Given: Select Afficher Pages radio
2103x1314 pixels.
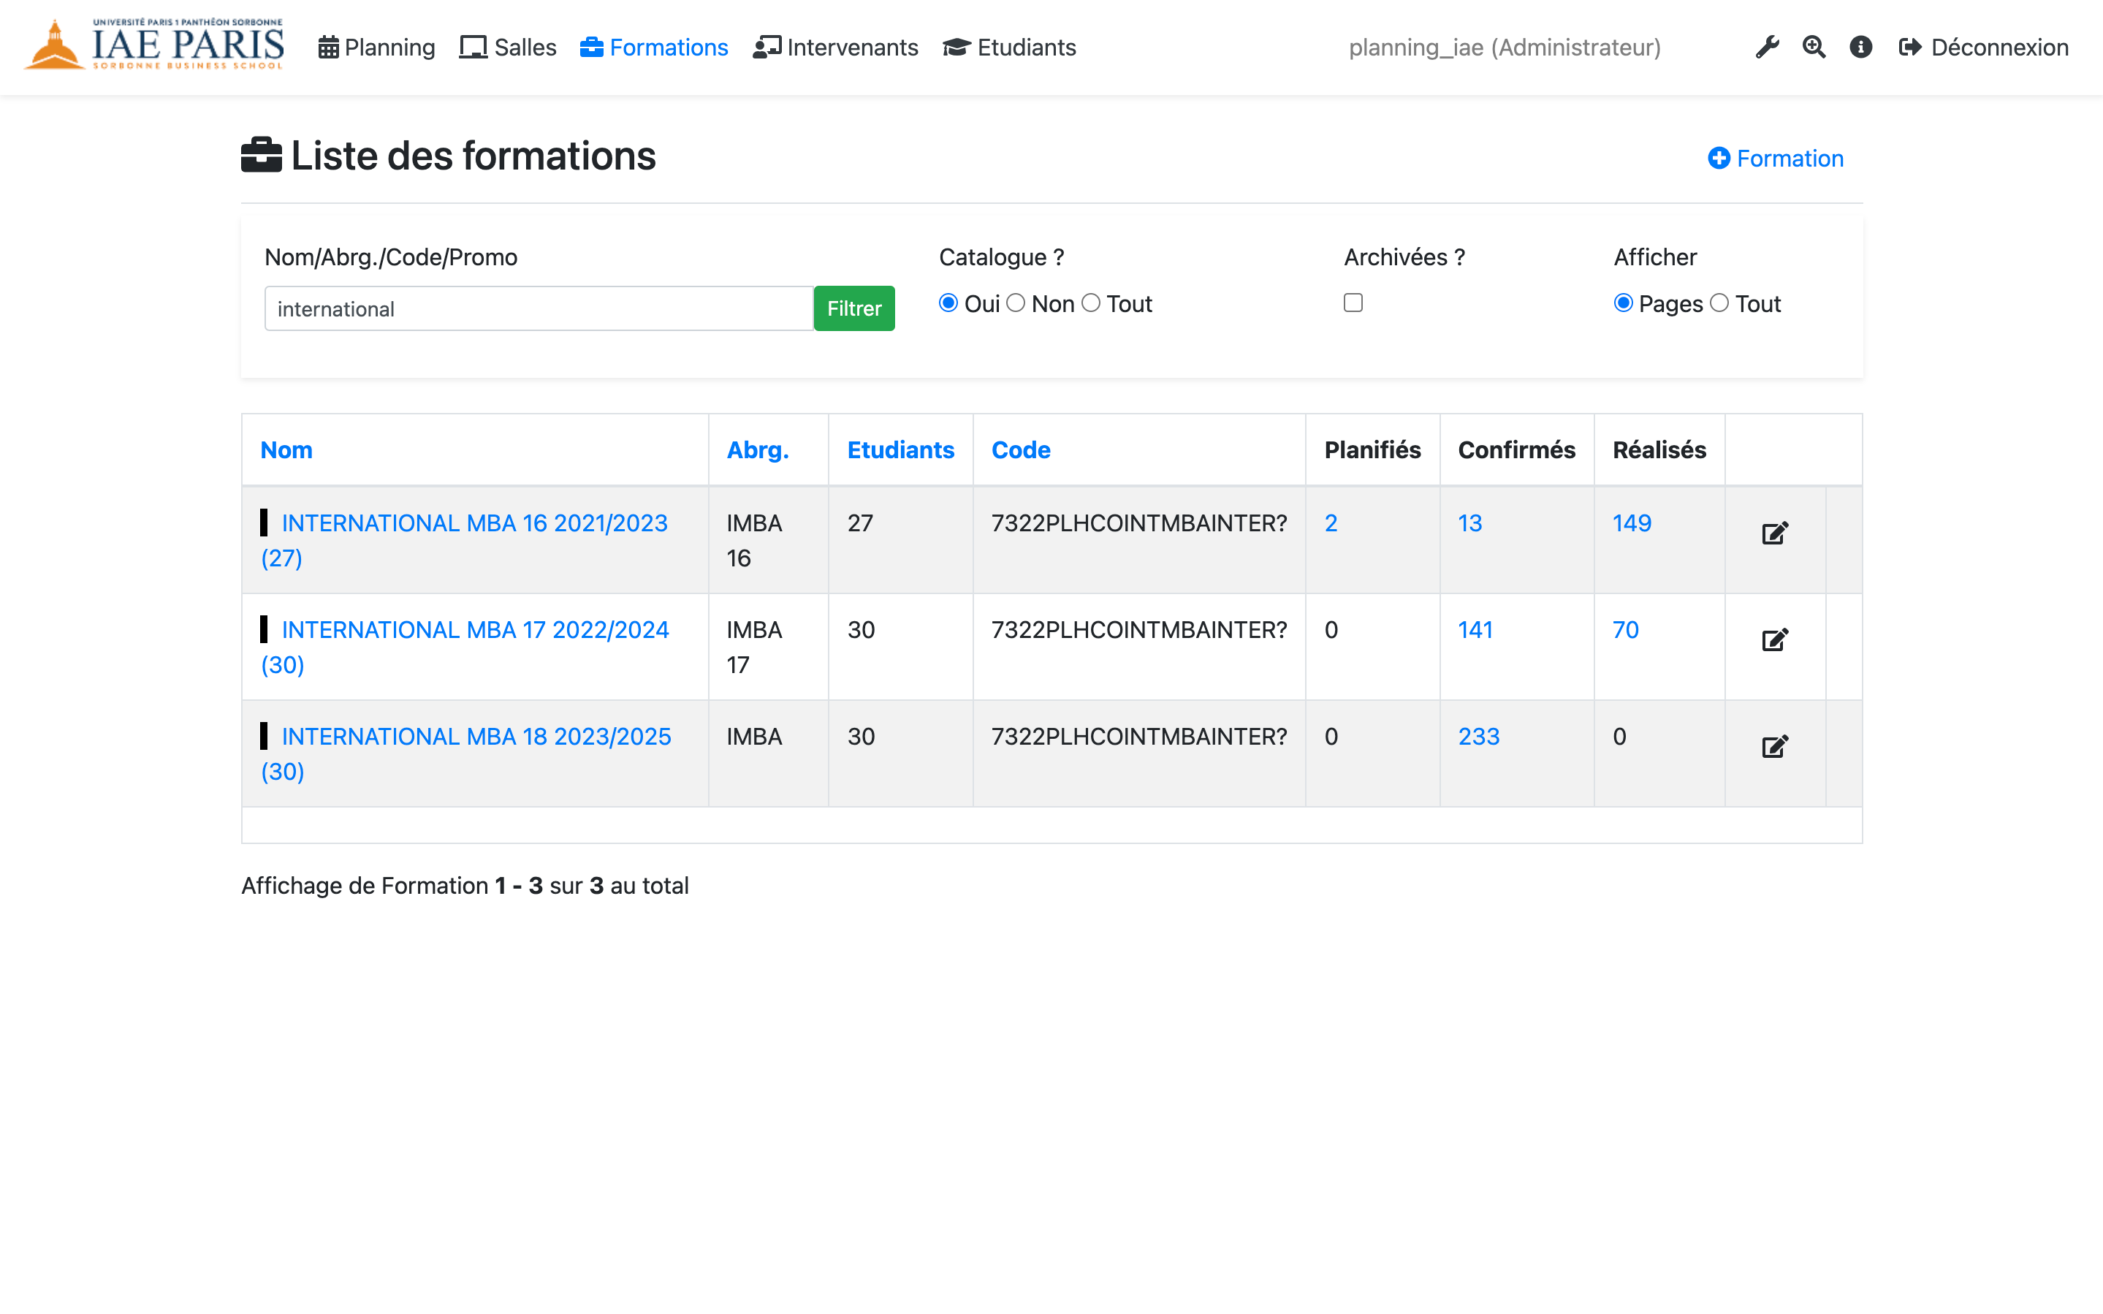Looking at the screenshot, I should [x=1623, y=303].
